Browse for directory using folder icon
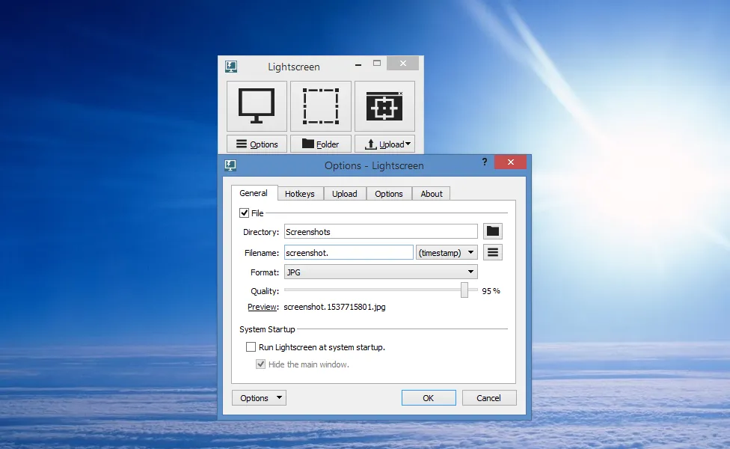Screen dimensions: 730x449 pos(492,232)
